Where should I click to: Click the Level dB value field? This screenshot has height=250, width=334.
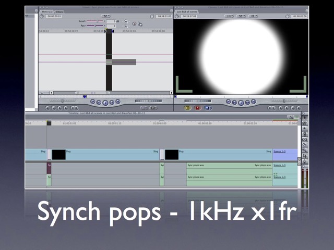pyautogui.click(x=111, y=21)
